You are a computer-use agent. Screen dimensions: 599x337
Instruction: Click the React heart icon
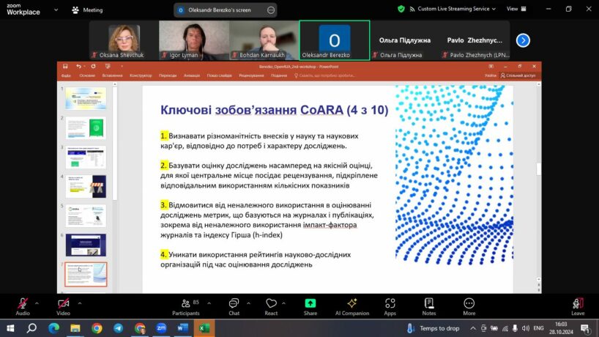271,305
